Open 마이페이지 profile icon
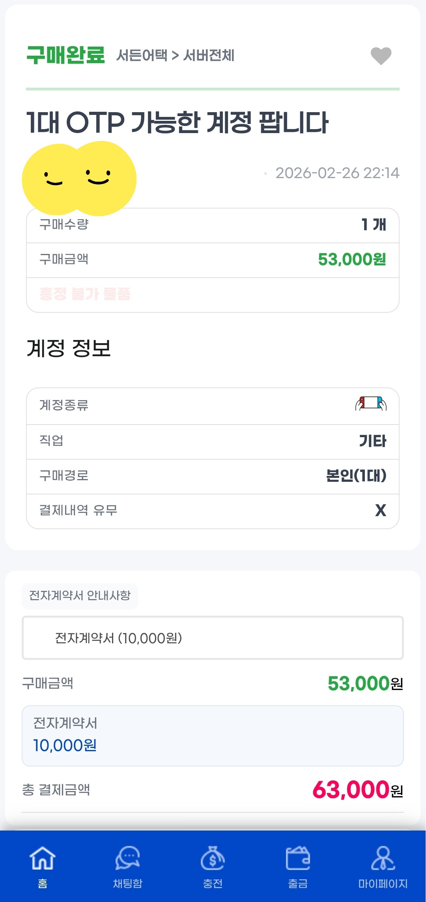This screenshot has height=902, width=426. click(383, 859)
